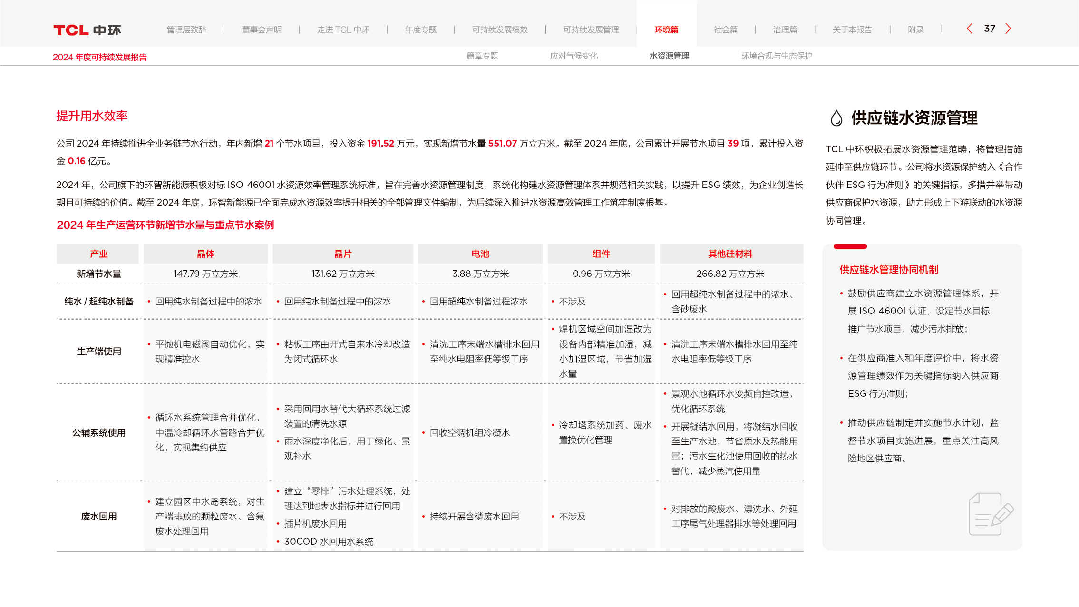Go to next page arrow
Viewport: 1079px width, 607px height.
[1008, 29]
